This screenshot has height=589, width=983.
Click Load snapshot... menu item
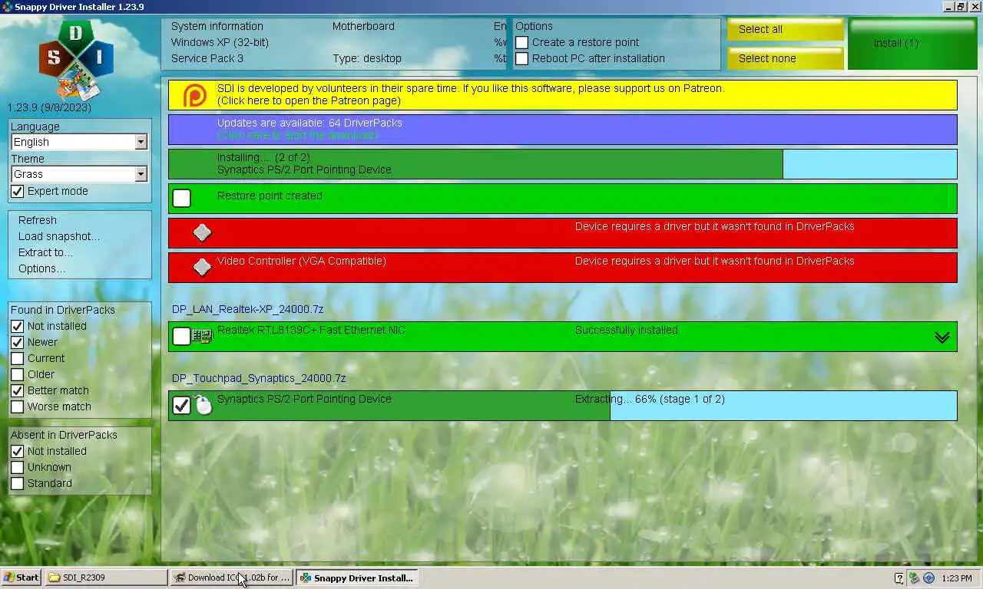coord(59,236)
